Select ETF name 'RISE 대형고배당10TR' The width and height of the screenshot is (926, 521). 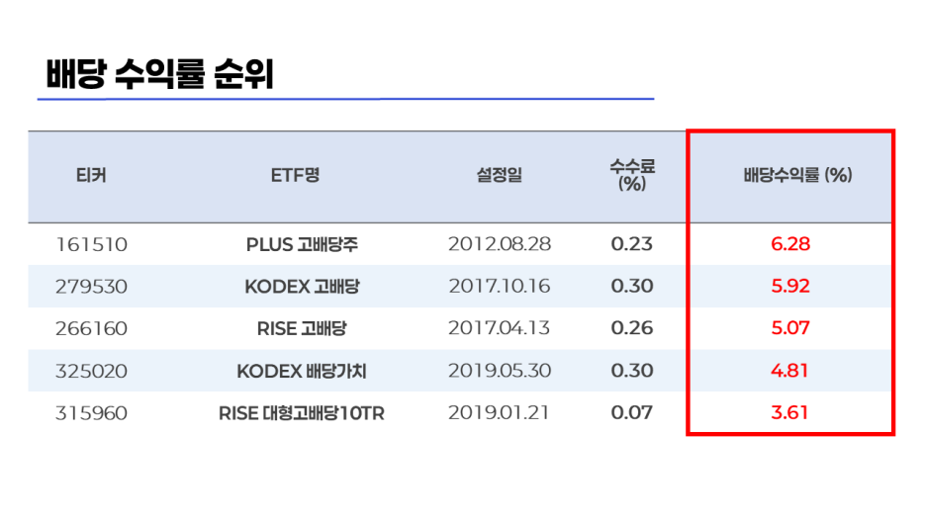302,413
